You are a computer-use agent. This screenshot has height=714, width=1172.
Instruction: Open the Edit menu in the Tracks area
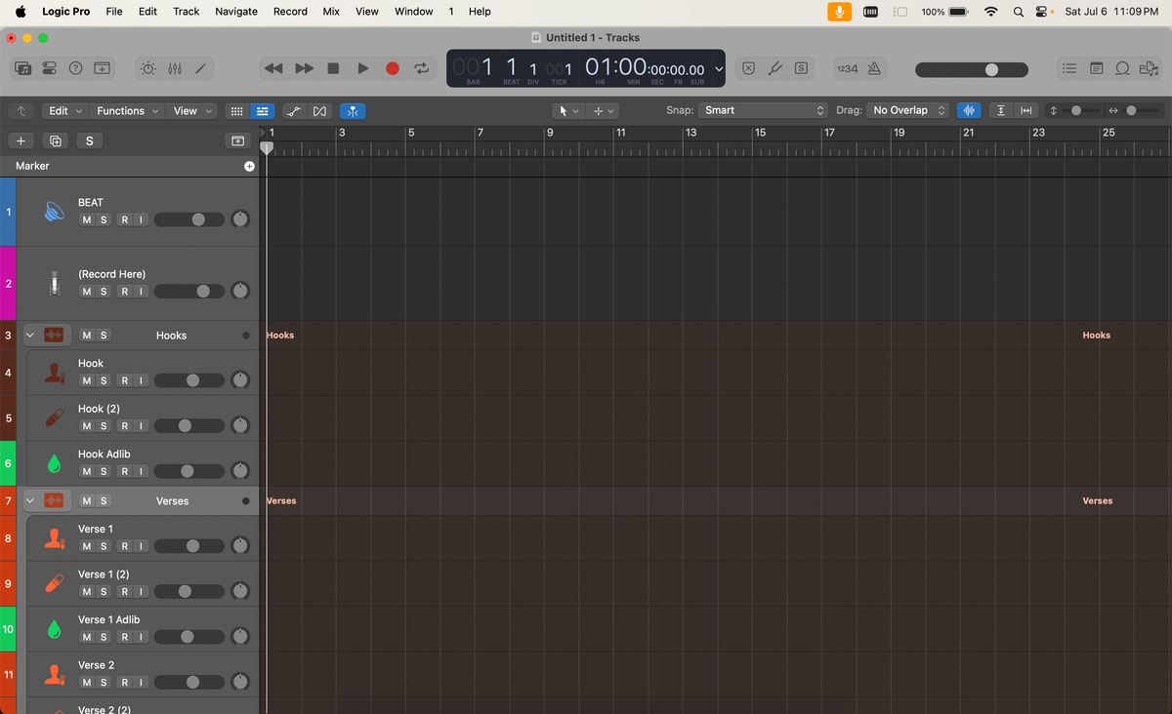(x=66, y=111)
